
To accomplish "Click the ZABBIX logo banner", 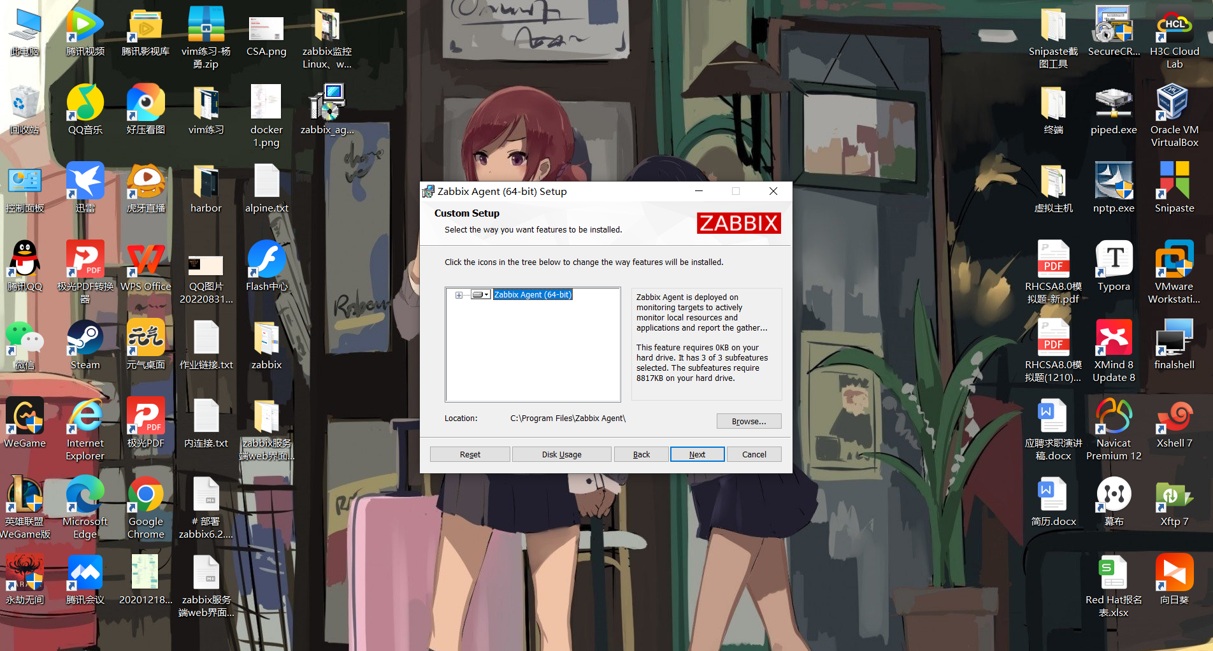I will click(738, 223).
